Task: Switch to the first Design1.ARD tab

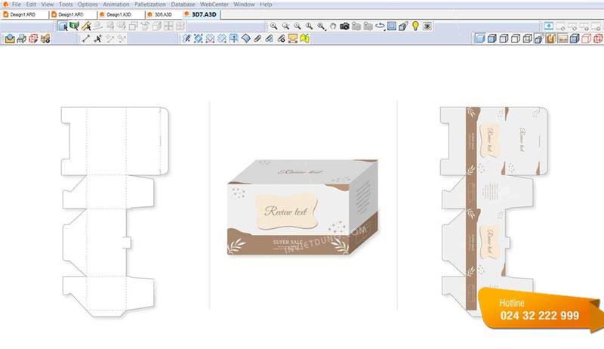Action: tap(23, 14)
